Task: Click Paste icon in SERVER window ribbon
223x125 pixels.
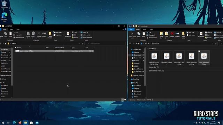Action: click(x=10, y=34)
